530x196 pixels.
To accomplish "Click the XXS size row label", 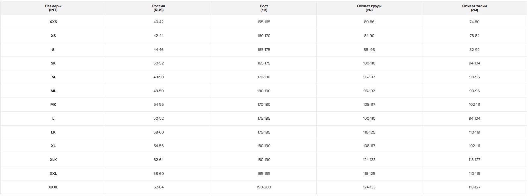I will [53, 22].
